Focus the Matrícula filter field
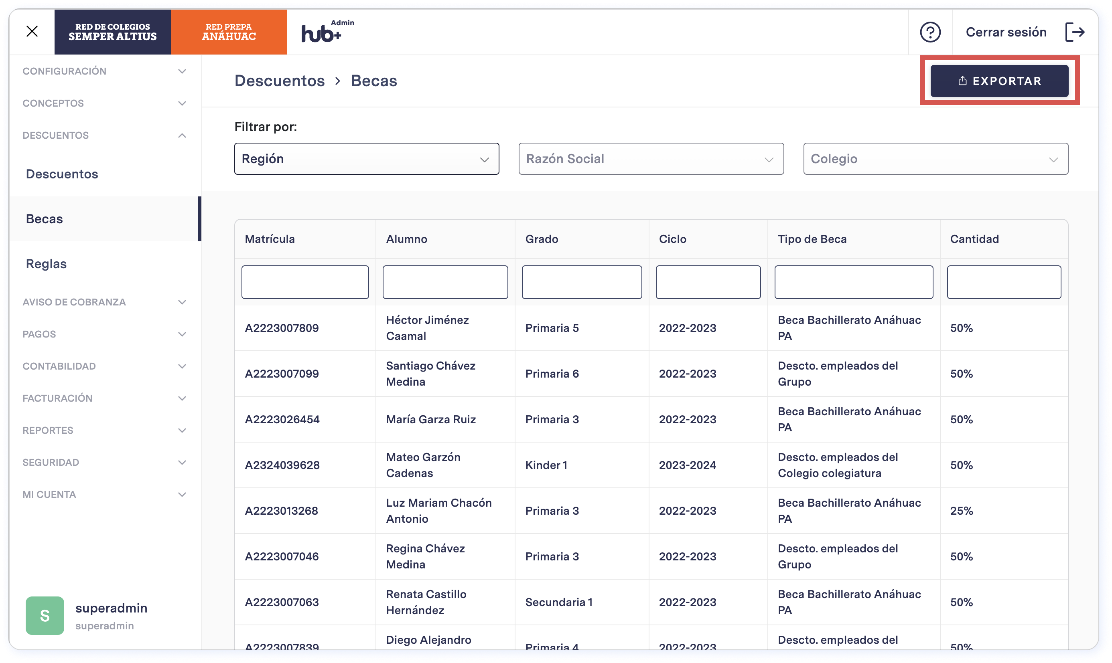 tap(305, 282)
